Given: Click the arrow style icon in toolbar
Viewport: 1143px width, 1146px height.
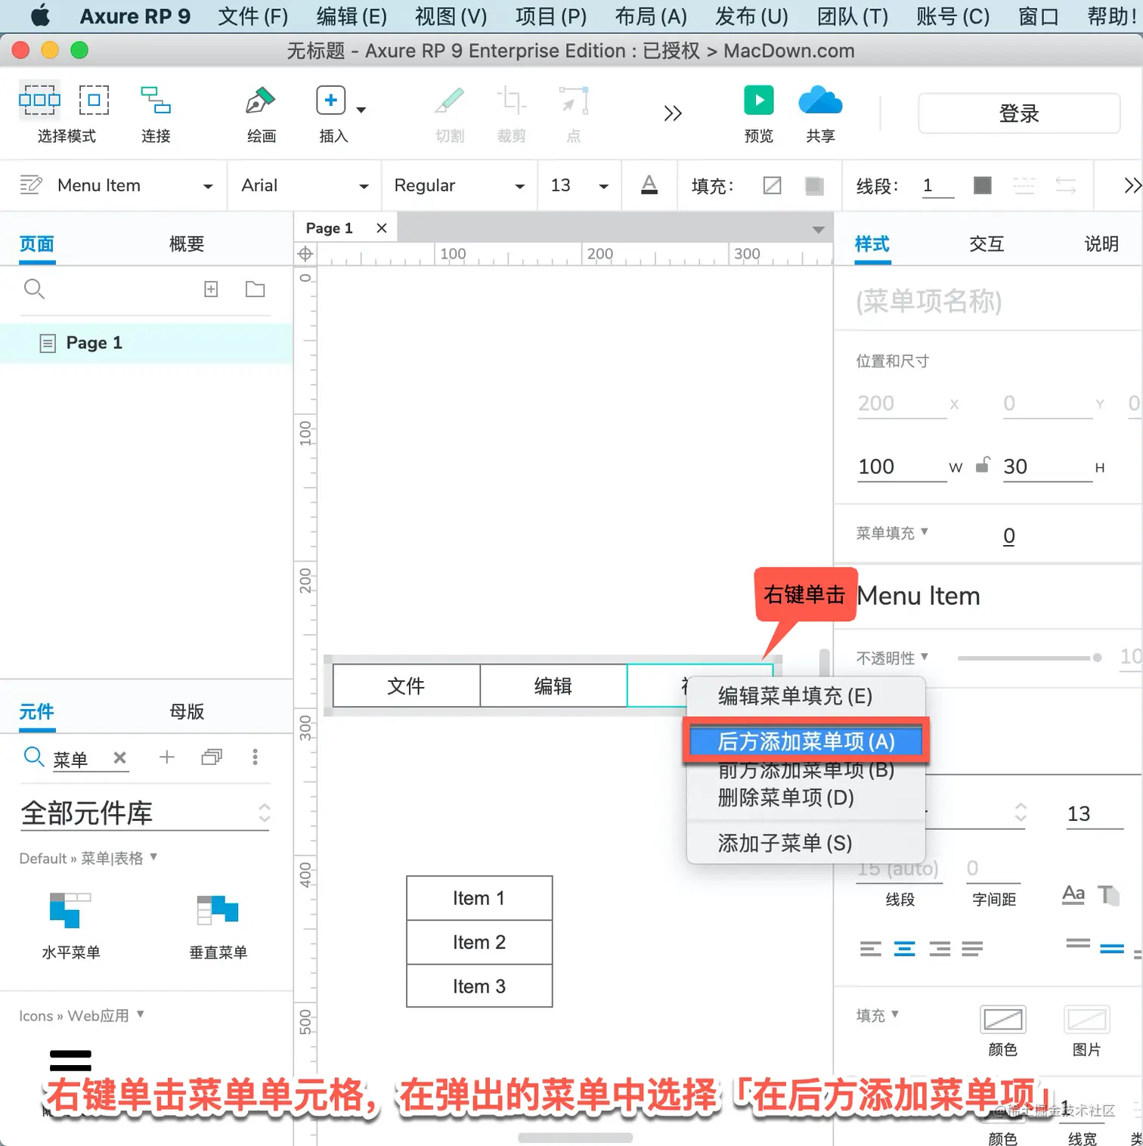Looking at the screenshot, I should click(x=1066, y=185).
